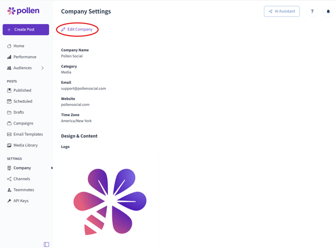Screen dimensions: 336x248
Task: Go to Scheduled posts
Action: click(x=23, y=101)
